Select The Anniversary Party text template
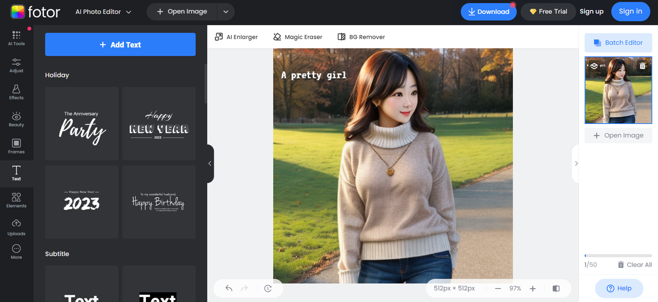Viewport: 658px width, 302px height. tap(82, 123)
